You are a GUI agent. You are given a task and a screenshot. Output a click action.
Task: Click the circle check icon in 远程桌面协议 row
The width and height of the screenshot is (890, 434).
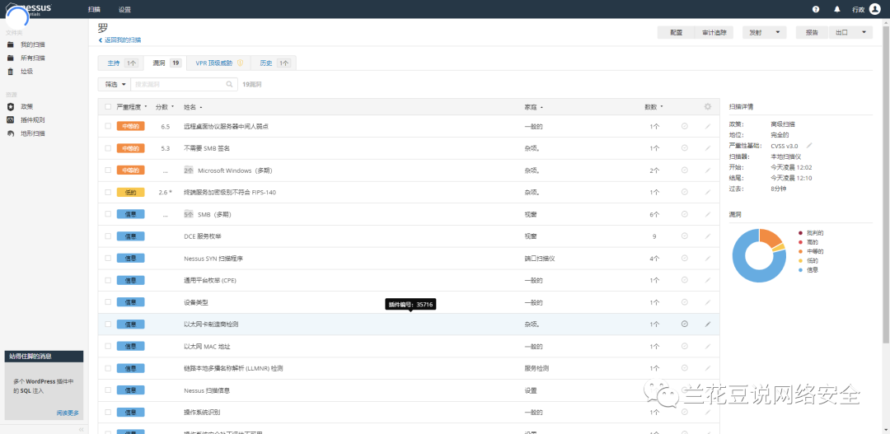(684, 126)
